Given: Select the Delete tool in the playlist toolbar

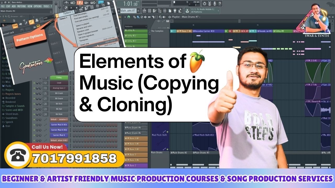Looking at the screenshot, I should point(142,17).
